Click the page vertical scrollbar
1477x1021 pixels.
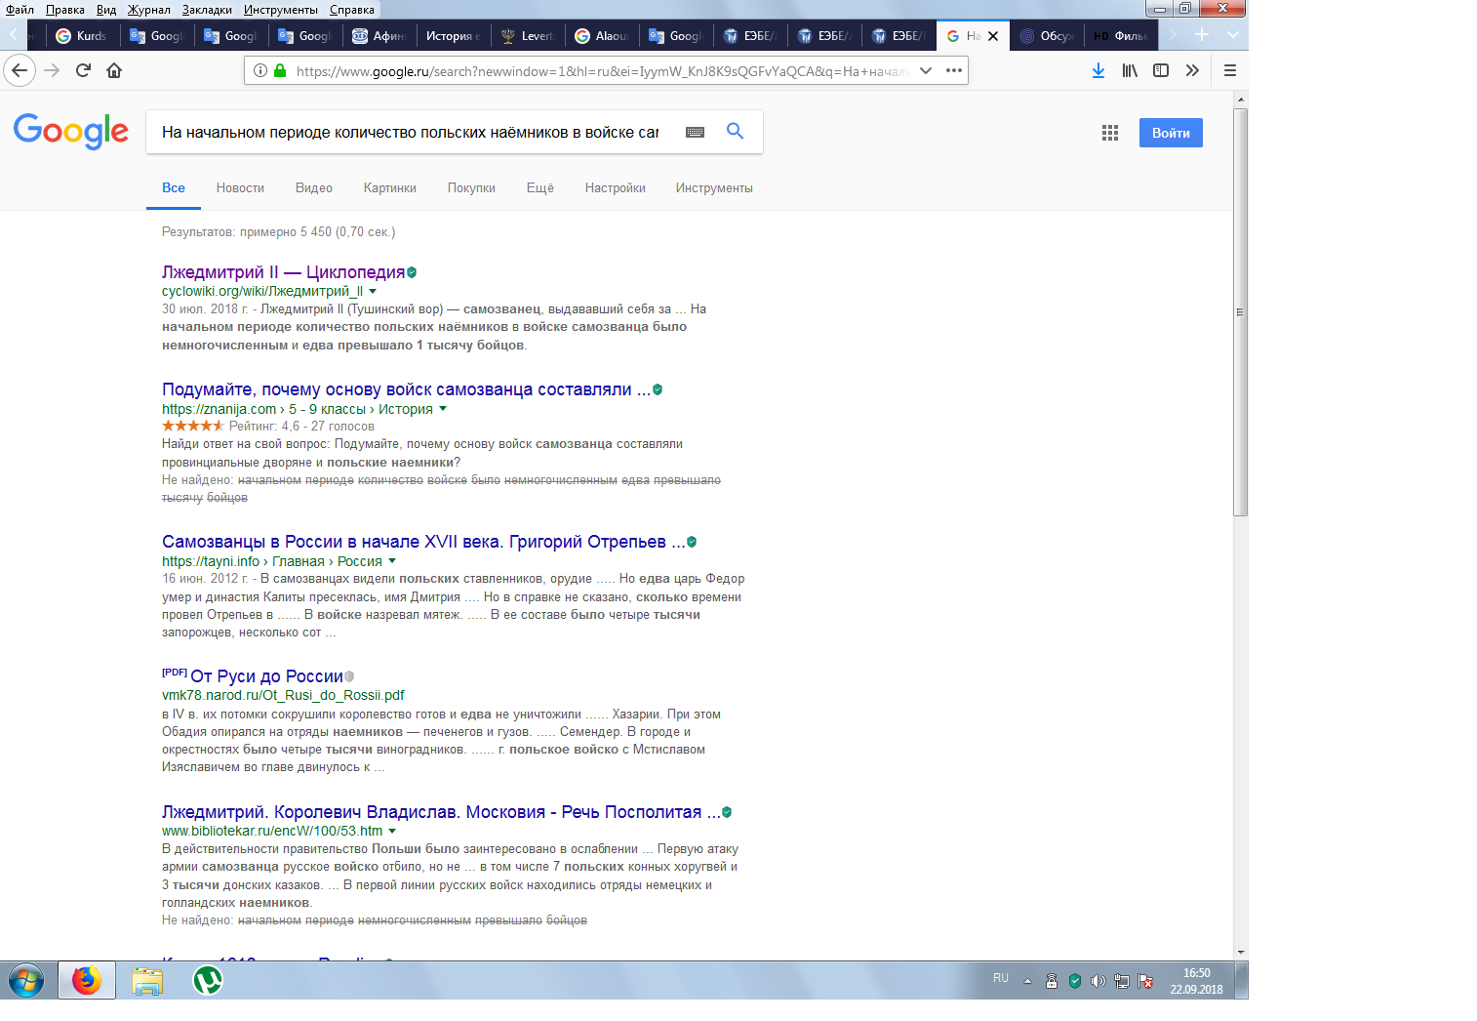point(1240,312)
